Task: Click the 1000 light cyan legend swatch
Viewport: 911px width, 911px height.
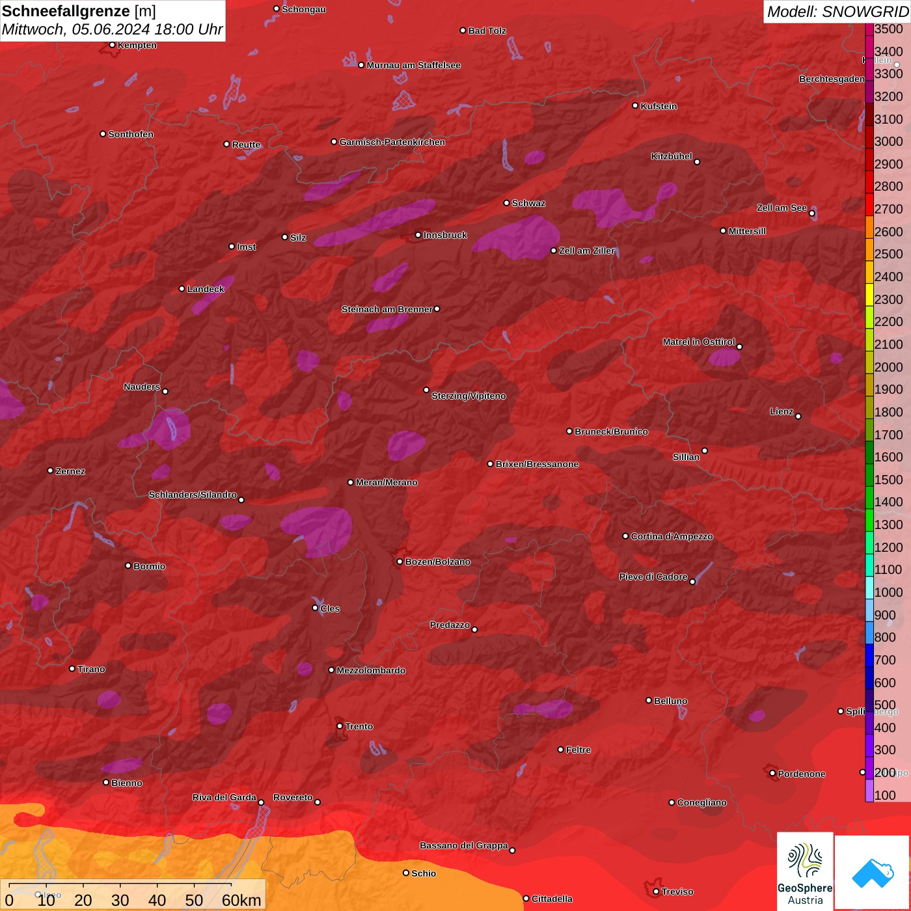Action: [x=869, y=588]
